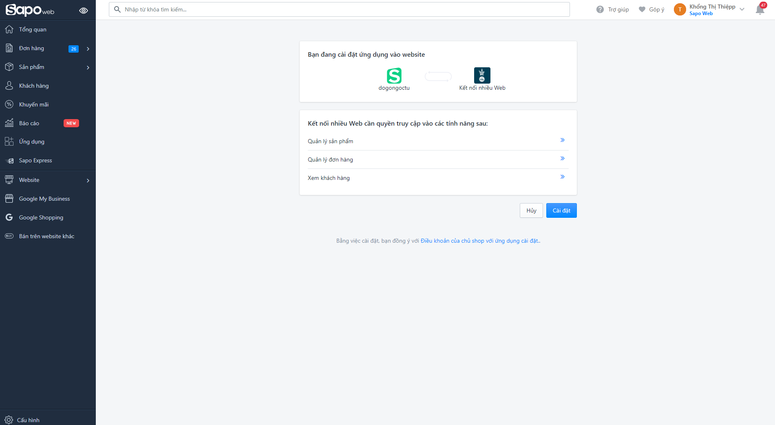Click the Góp ý heart icon

[x=642, y=9]
